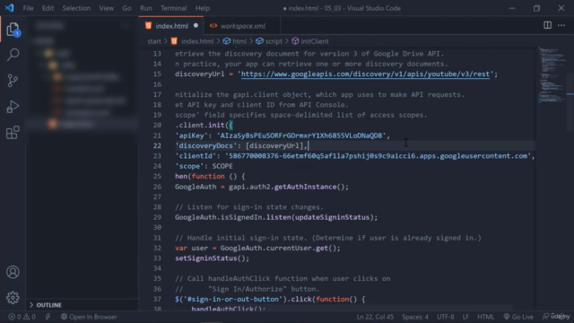This screenshot has height=323, width=574.
Task: Click the unsaved dot on index.html tab
Action: pos(196,26)
